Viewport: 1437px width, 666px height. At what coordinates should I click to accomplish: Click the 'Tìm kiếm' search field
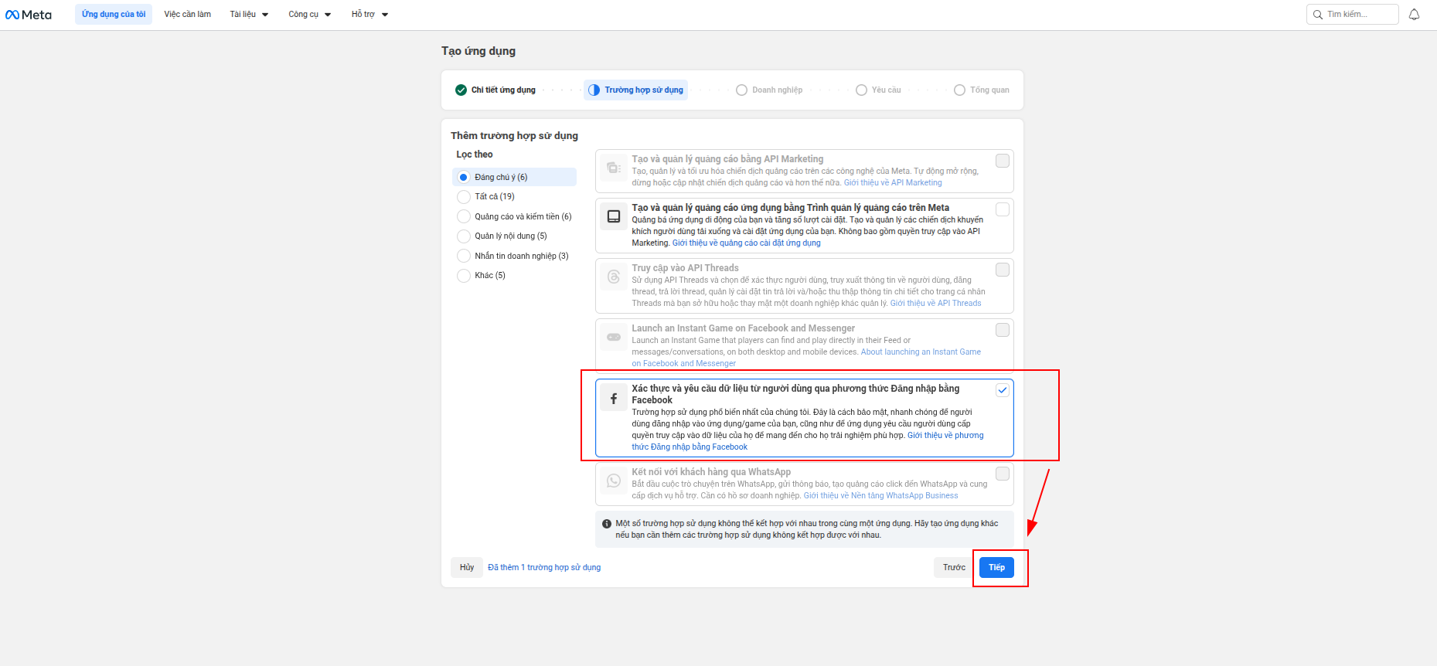[1357, 15]
